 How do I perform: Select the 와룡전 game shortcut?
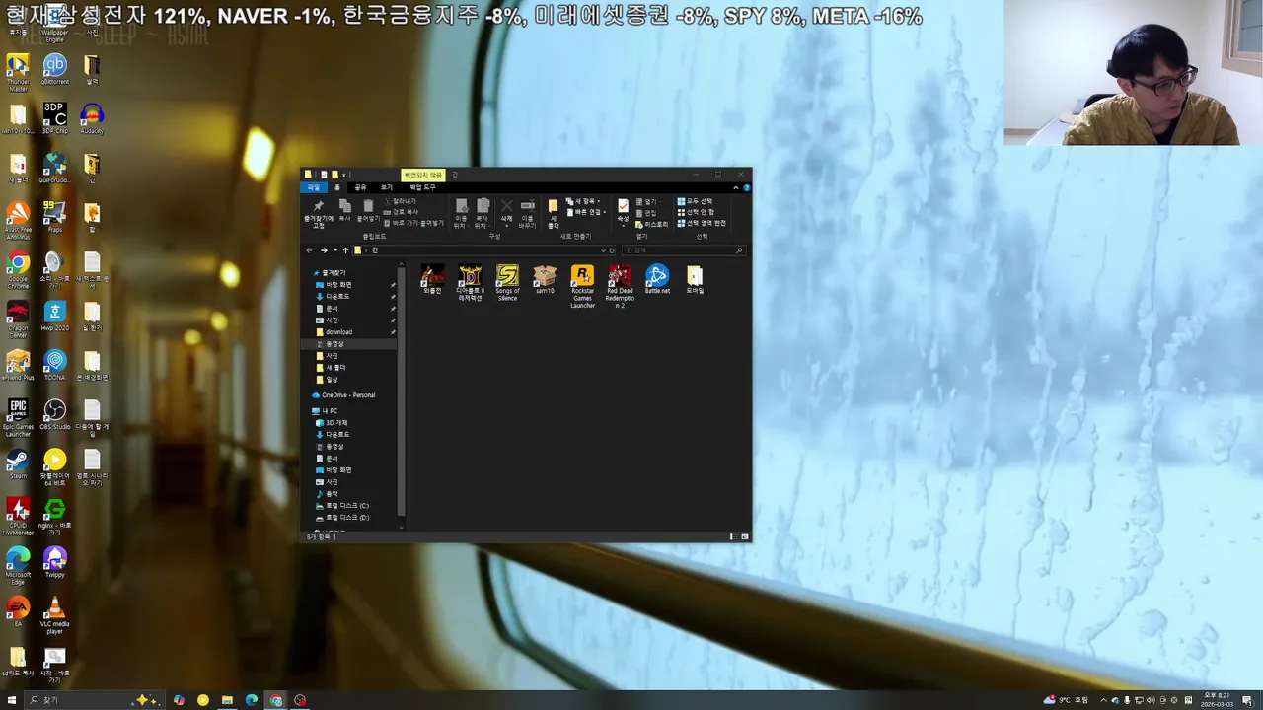click(432, 280)
